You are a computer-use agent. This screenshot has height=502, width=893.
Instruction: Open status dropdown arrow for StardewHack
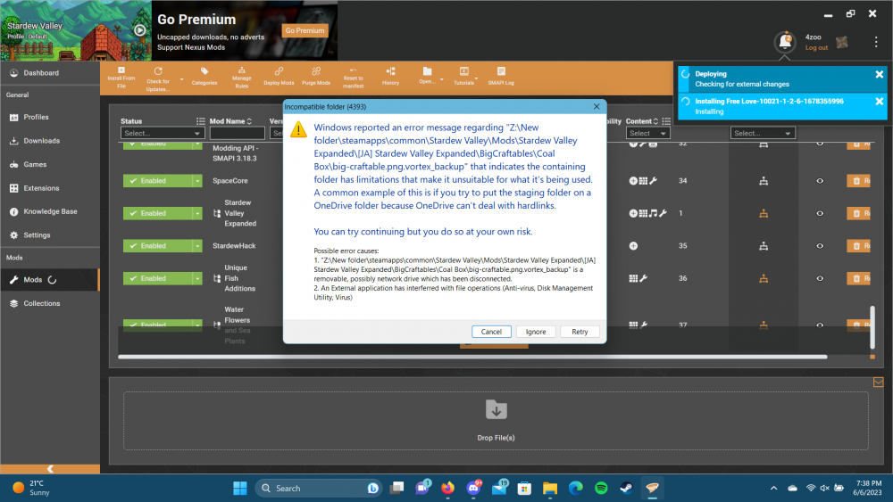click(197, 245)
